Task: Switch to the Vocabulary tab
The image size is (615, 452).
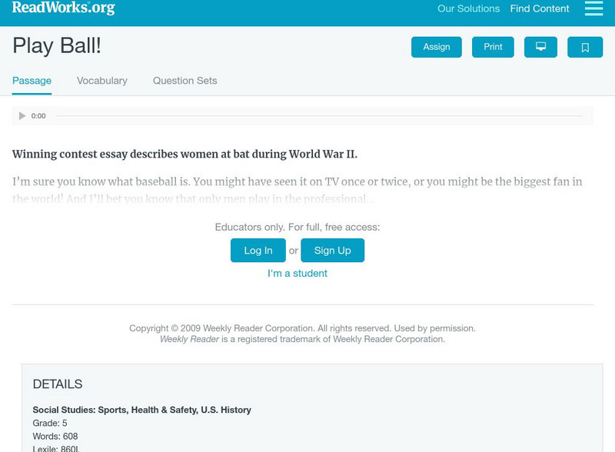Action: click(102, 80)
